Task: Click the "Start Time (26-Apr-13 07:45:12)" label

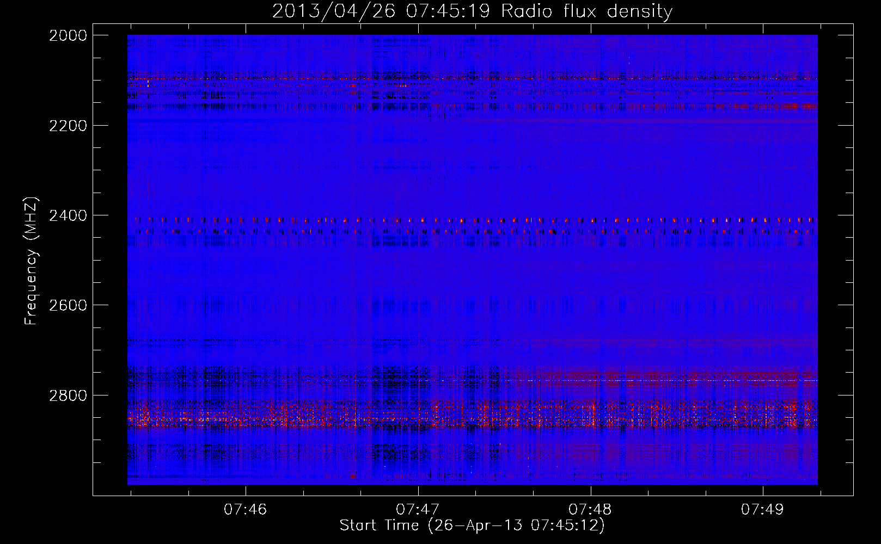Action: [x=472, y=526]
